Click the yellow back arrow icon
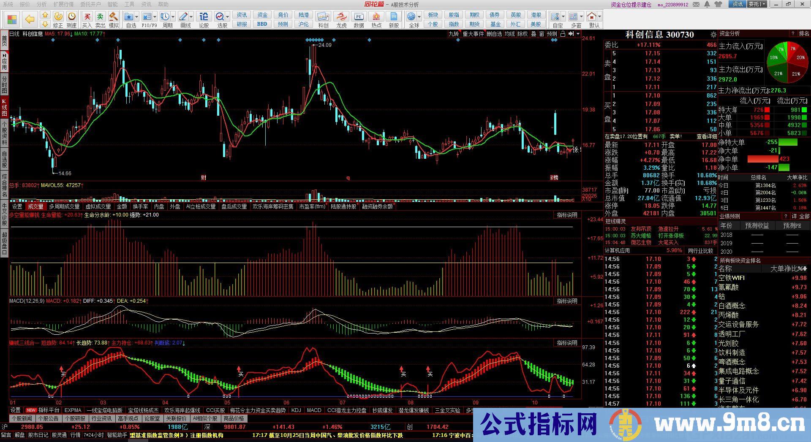 (x=29, y=19)
